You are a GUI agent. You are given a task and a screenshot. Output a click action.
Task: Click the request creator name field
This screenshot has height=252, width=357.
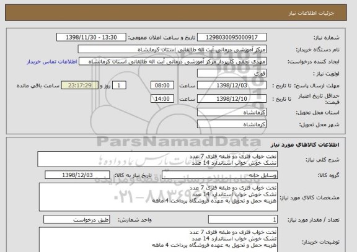click(172, 61)
